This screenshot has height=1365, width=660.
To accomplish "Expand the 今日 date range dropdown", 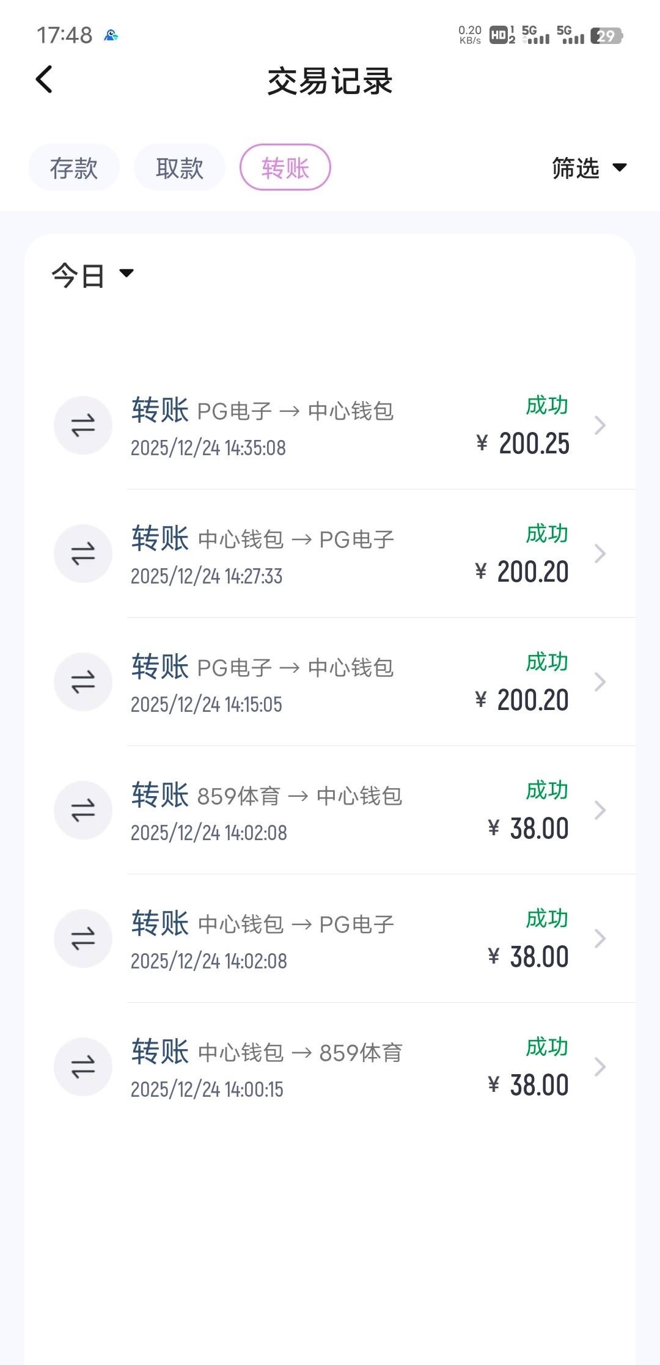I will pos(92,275).
